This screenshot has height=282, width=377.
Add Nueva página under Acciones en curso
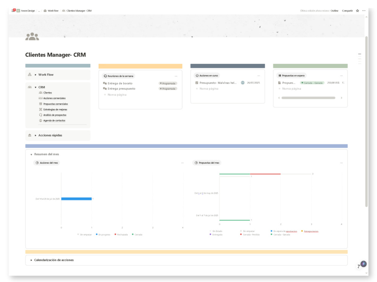[207, 89]
